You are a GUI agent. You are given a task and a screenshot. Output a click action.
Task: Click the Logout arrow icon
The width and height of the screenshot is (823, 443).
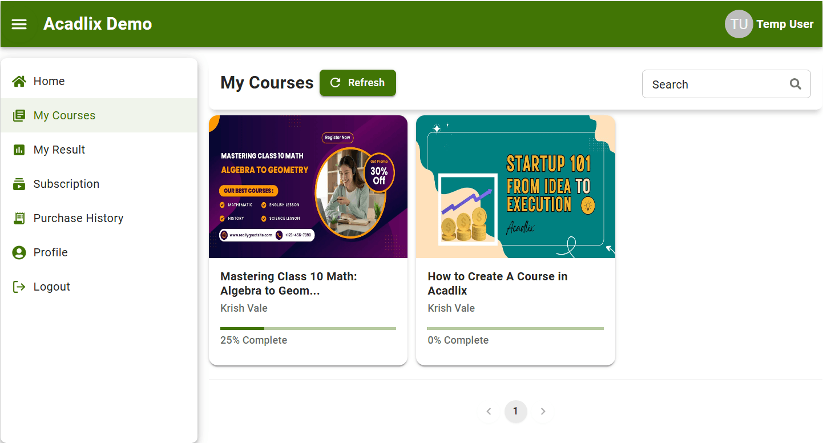[19, 287]
